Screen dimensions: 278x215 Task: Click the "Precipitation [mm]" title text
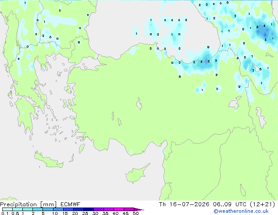click(x=29, y=204)
